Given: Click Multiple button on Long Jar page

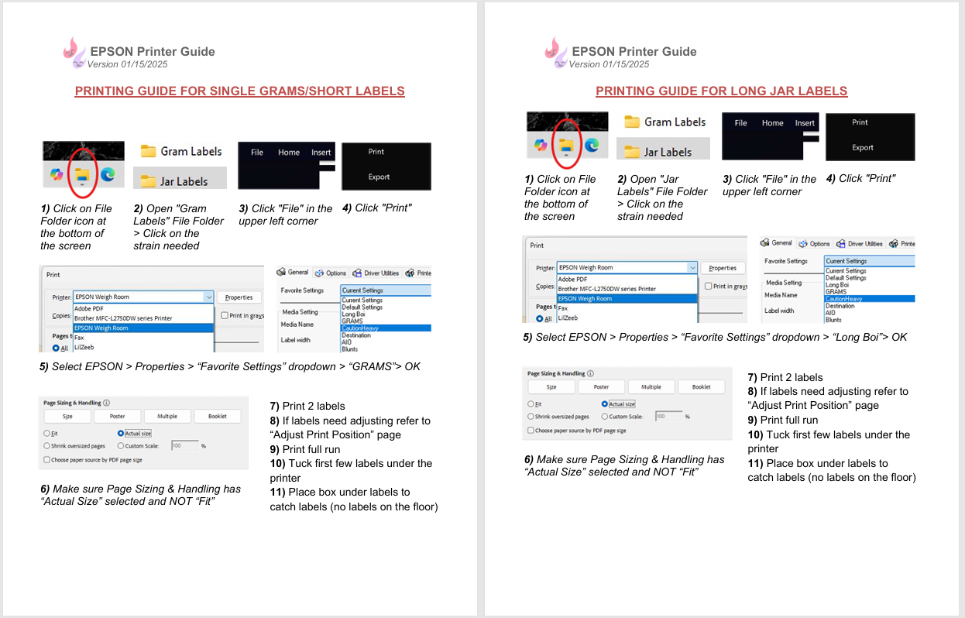Looking at the screenshot, I should [651, 386].
